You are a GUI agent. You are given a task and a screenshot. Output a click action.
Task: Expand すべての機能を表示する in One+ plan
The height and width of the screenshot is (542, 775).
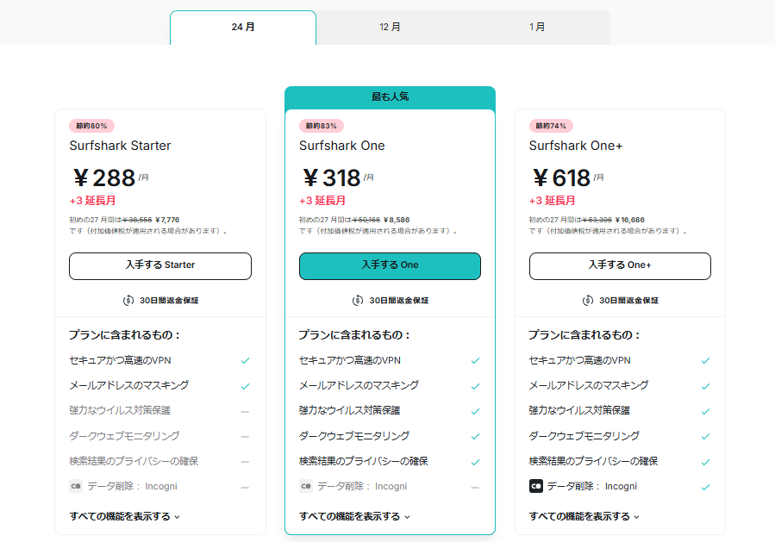[x=584, y=516]
